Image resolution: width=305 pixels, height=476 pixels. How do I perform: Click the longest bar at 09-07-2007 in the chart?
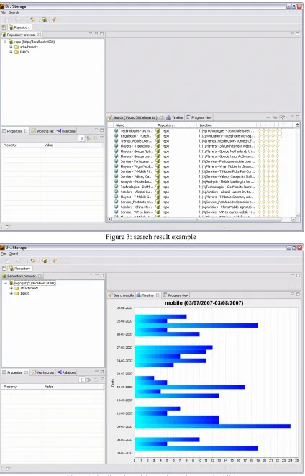(212, 426)
